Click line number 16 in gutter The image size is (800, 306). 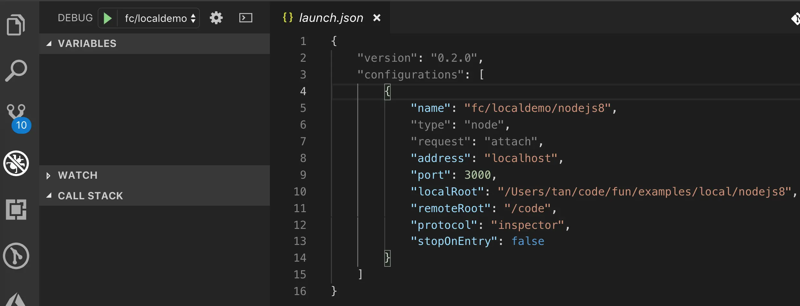coord(300,291)
